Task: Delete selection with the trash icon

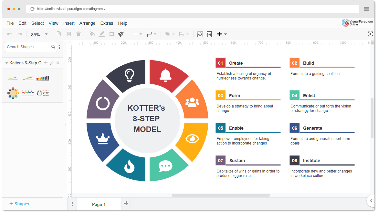Action: click(x=79, y=34)
